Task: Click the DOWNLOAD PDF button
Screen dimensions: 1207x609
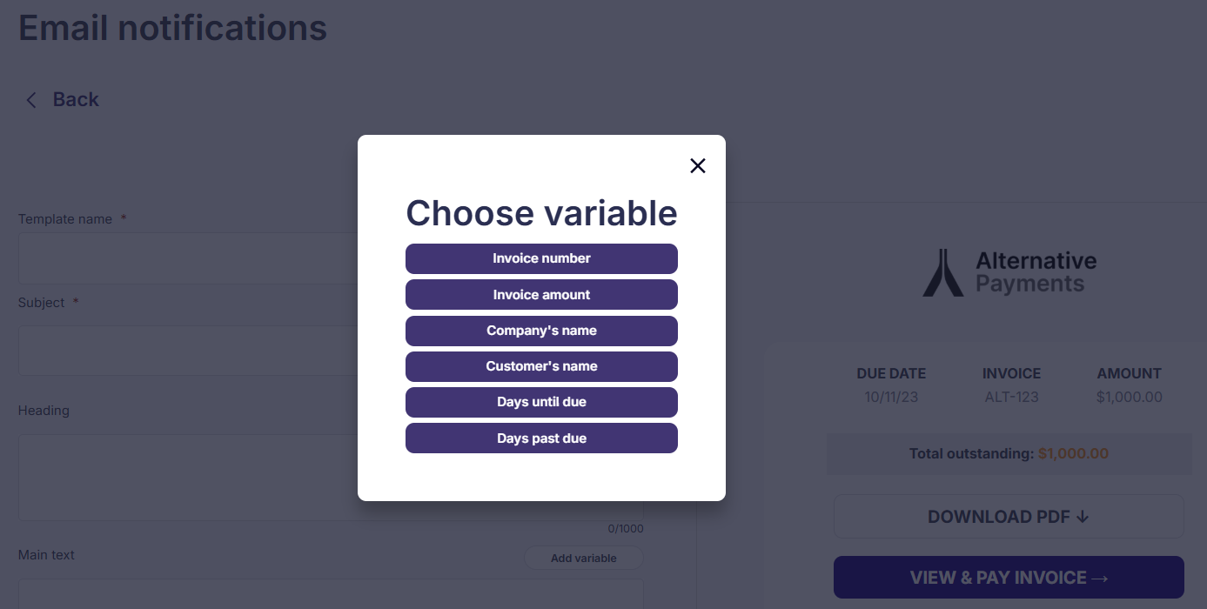Action: pos(1009,517)
